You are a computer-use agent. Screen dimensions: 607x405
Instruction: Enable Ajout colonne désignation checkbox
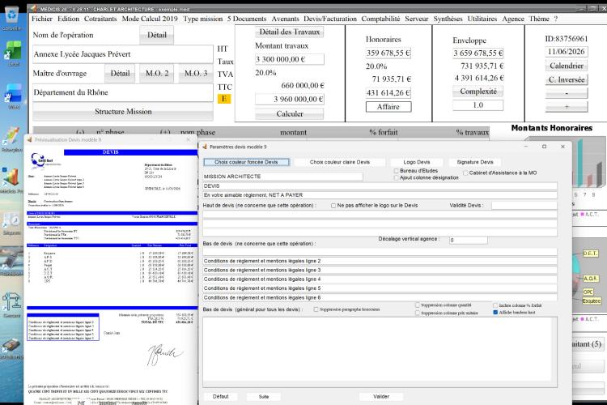397,177
